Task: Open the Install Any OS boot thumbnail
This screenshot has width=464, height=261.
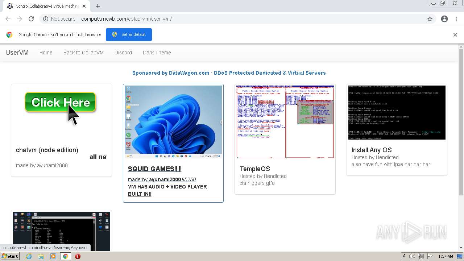Action: pos(397,112)
